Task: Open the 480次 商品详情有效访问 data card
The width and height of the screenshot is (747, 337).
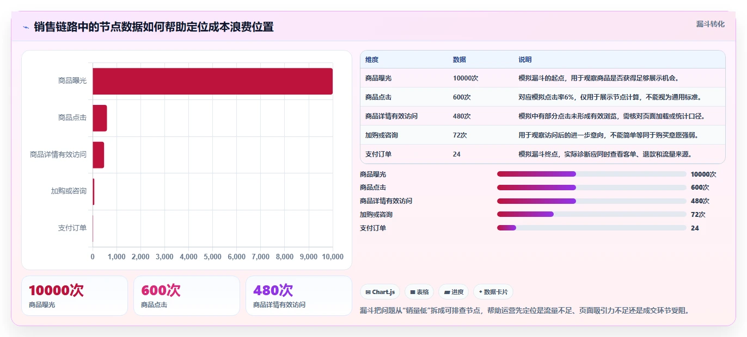Action: pyautogui.click(x=299, y=296)
